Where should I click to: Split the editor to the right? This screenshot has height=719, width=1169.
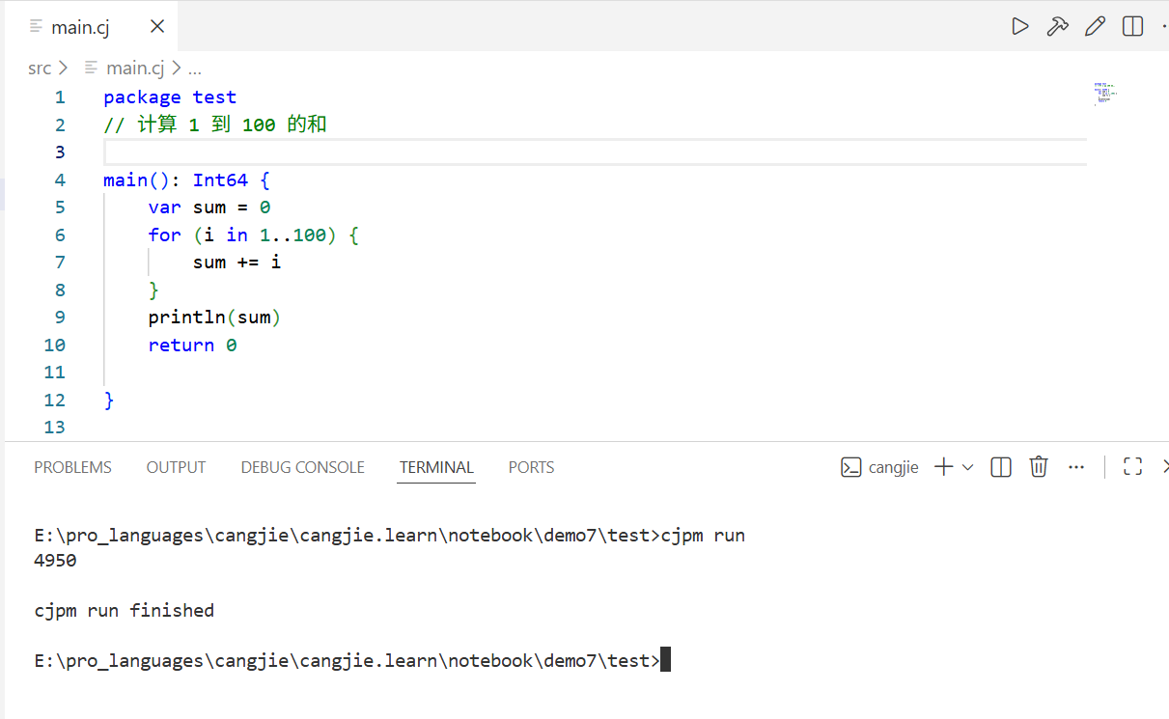pyautogui.click(x=1132, y=26)
